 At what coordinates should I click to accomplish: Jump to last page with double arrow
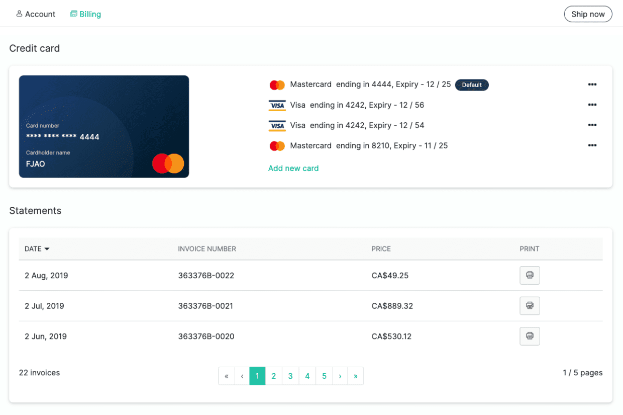coord(355,376)
